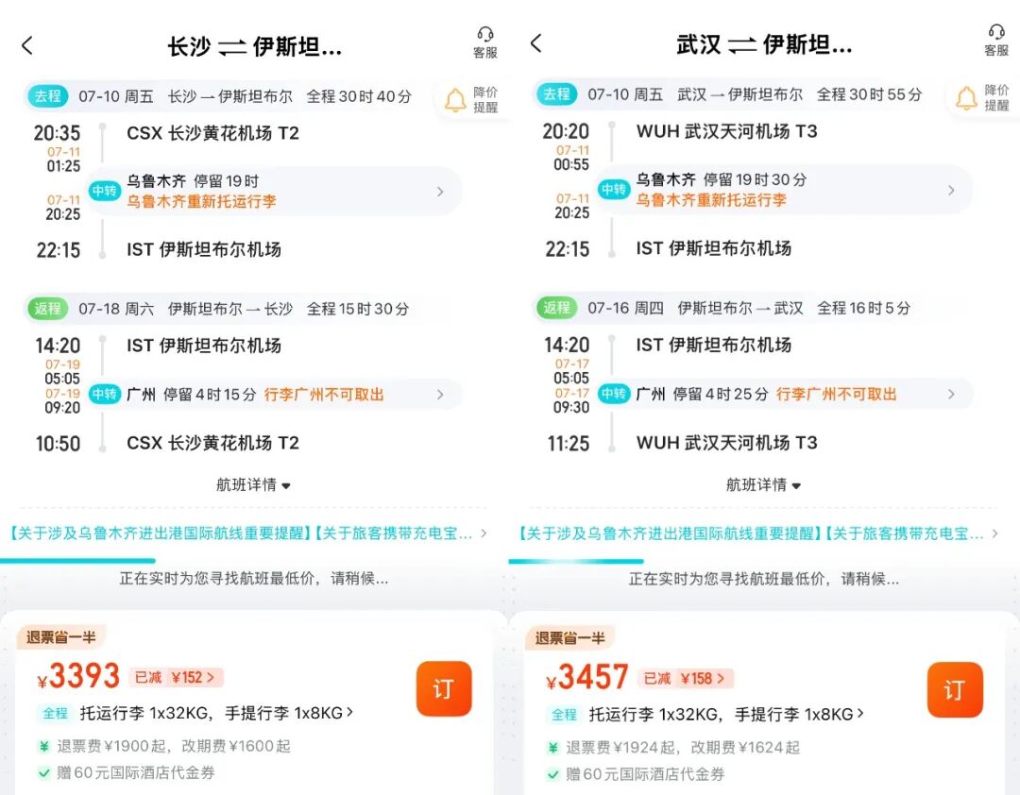Screen dimensions: 1020x795
Task: Tap 中转 badge for 广州 停留4时15分
Action: (104, 395)
